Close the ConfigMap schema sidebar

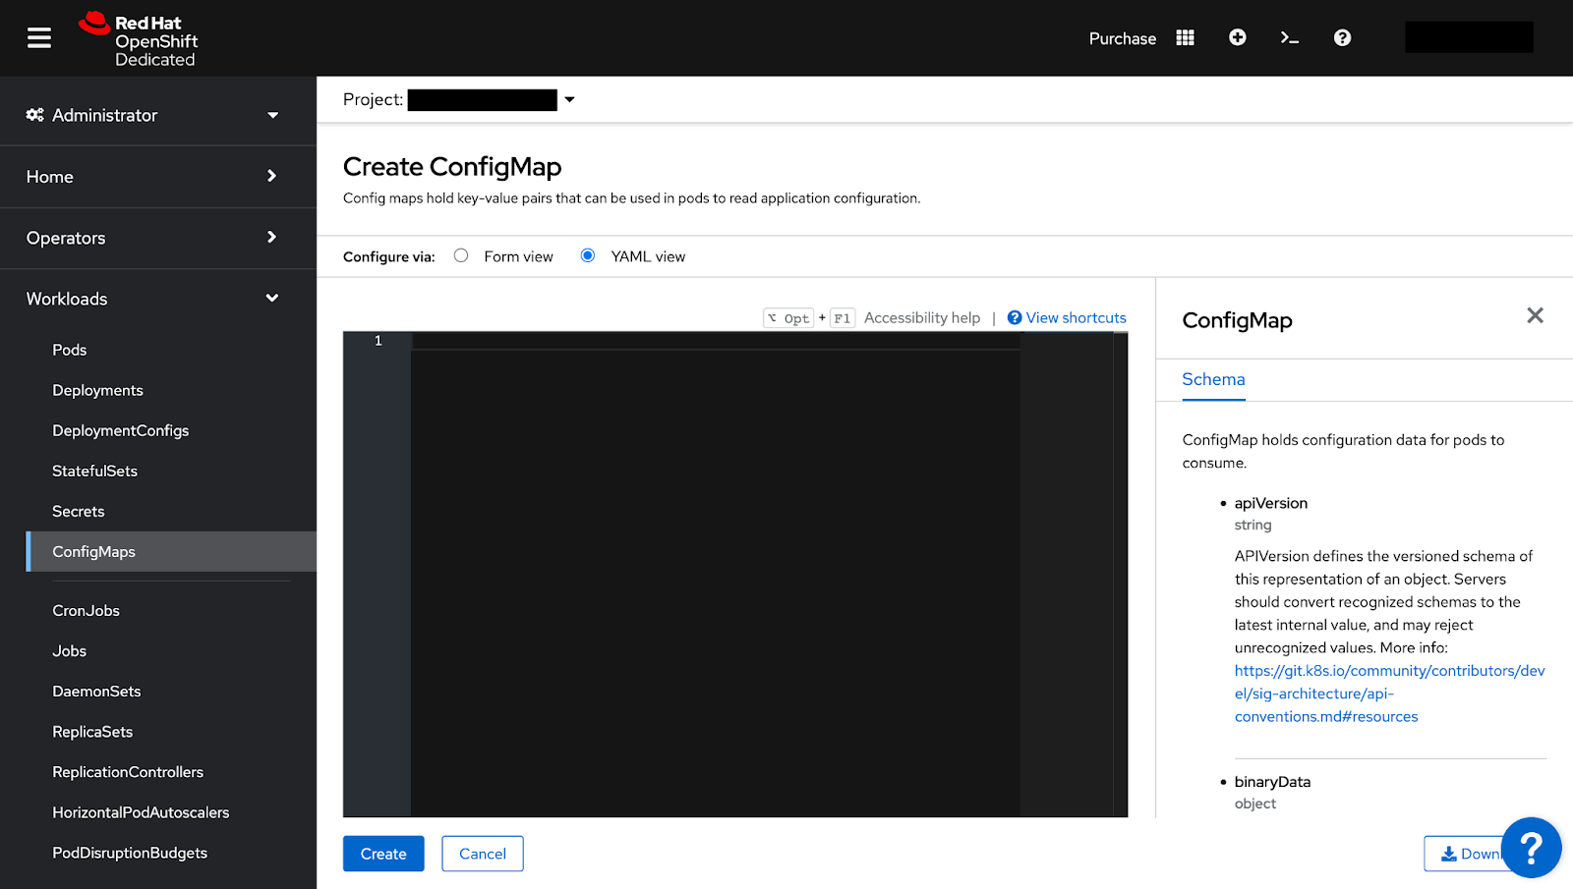pyautogui.click(x=1535, y=315)
